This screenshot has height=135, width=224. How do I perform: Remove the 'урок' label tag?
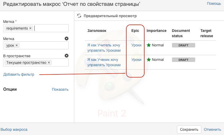pos(17,45)
